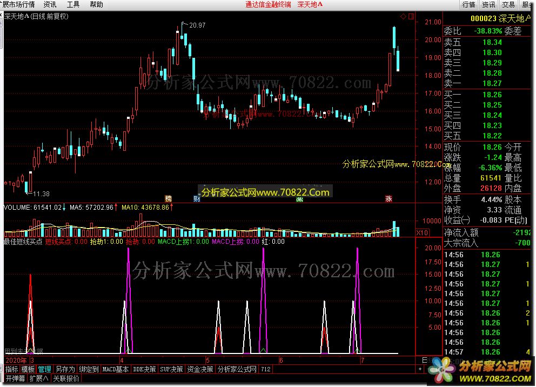536x387 pixels.
Task: Choose the SUP决策 indicator template
Action: 172,369
